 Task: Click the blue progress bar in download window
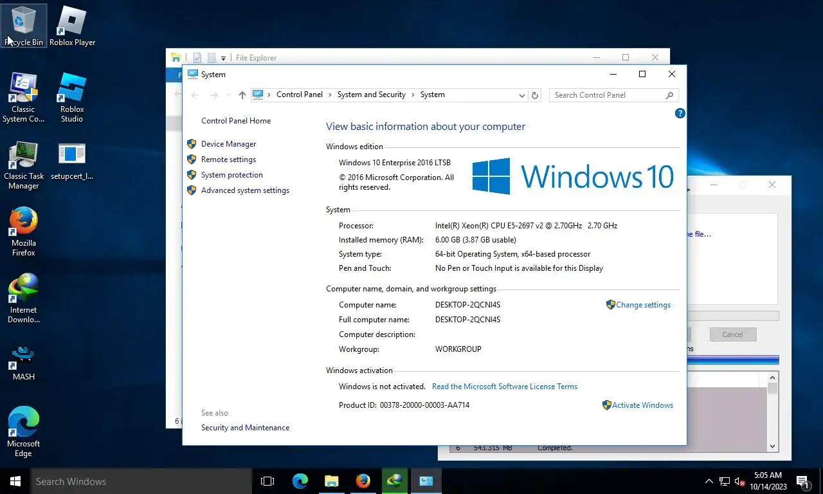(733, 360)
